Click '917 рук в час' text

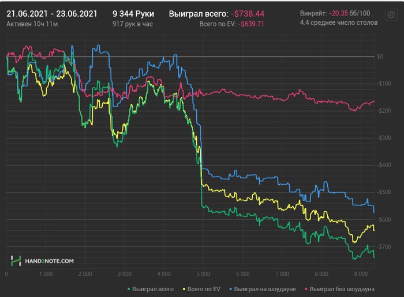pyautogui.click(x=133, y=24)
